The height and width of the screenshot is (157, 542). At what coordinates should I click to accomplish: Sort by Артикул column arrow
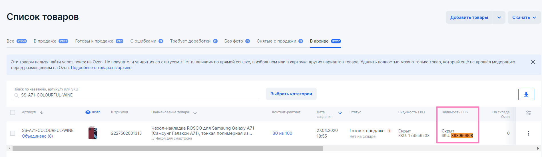(42, 112)
